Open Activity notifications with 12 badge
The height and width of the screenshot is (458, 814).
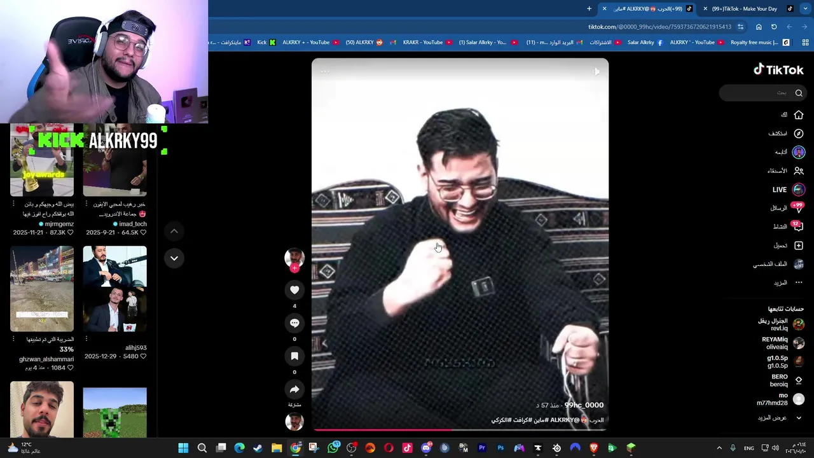tap(797, 226)
